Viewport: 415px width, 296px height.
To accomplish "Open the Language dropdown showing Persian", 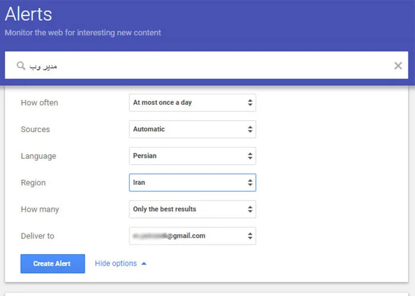I will pyautogui.click(x=193, y=156).
